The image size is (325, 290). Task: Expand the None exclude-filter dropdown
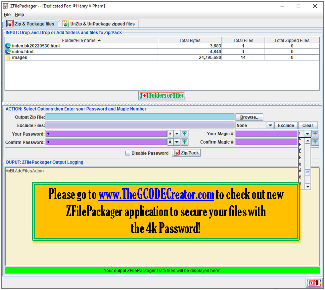pos(270,125)
